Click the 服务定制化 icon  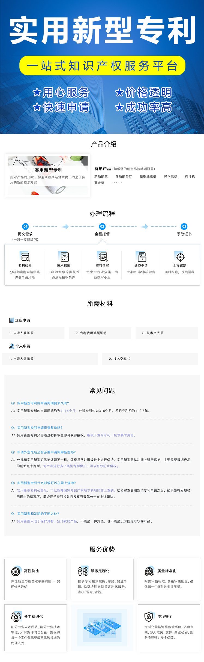pyautogui.click(x=83, y=571)
